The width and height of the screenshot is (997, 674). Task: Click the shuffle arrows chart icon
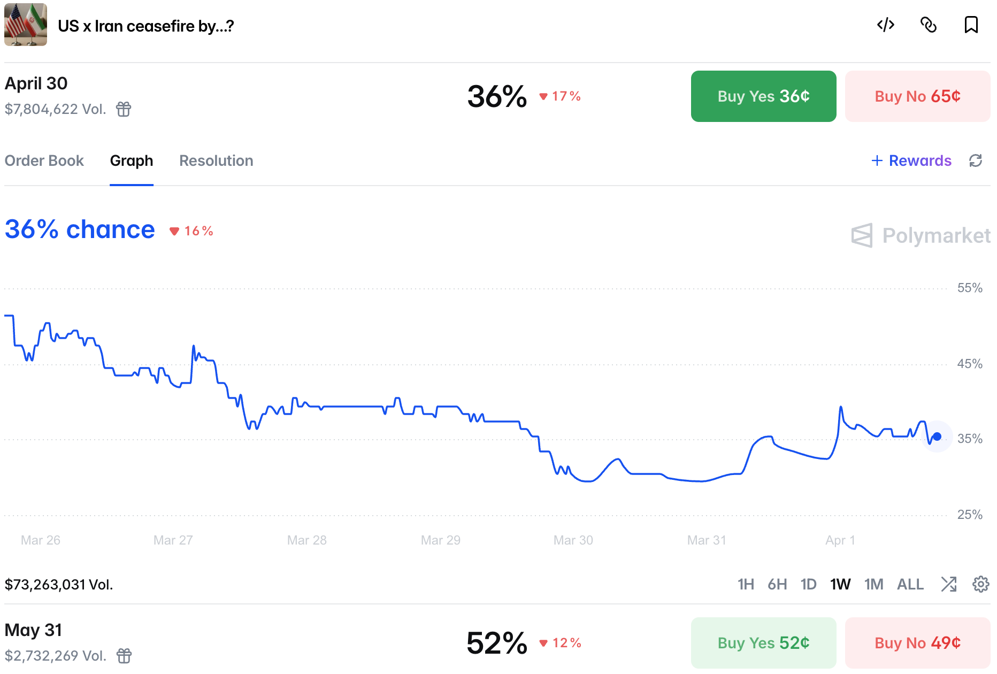[949, 584]
